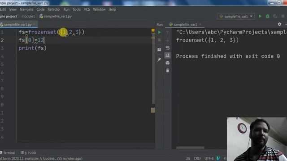Open the Terminal tool window
This screenshot has height=161, width=287.
coord(8,153)
